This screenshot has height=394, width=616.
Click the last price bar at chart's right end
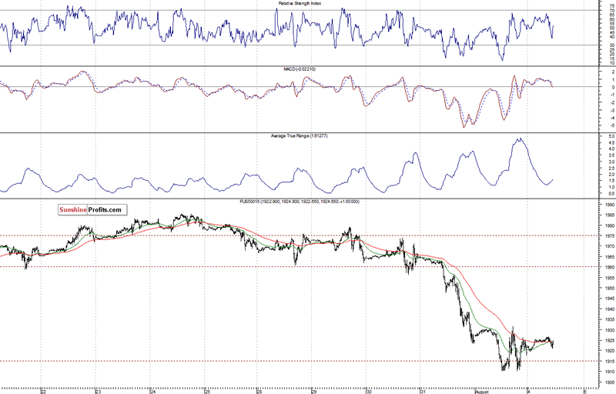554,343
